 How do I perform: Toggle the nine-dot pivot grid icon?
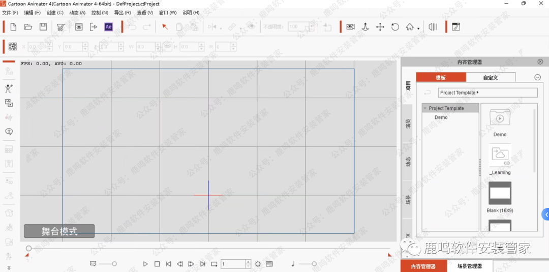pos(13,46)
